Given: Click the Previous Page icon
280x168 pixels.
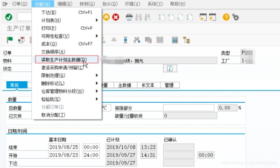Looking at the screenshot, I should tap(171, 17).
